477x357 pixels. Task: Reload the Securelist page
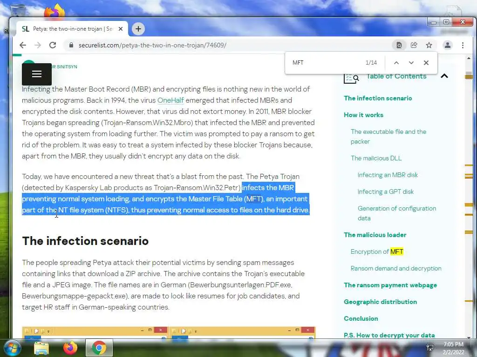pos(53,45)
